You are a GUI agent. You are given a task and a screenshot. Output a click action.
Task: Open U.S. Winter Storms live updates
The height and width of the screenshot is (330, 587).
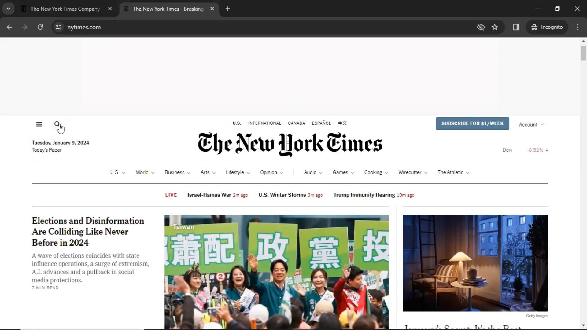[x=290, y=195]
